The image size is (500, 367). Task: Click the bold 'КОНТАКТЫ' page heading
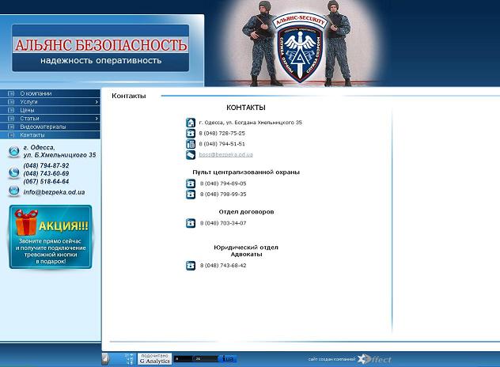pos(246,108)
